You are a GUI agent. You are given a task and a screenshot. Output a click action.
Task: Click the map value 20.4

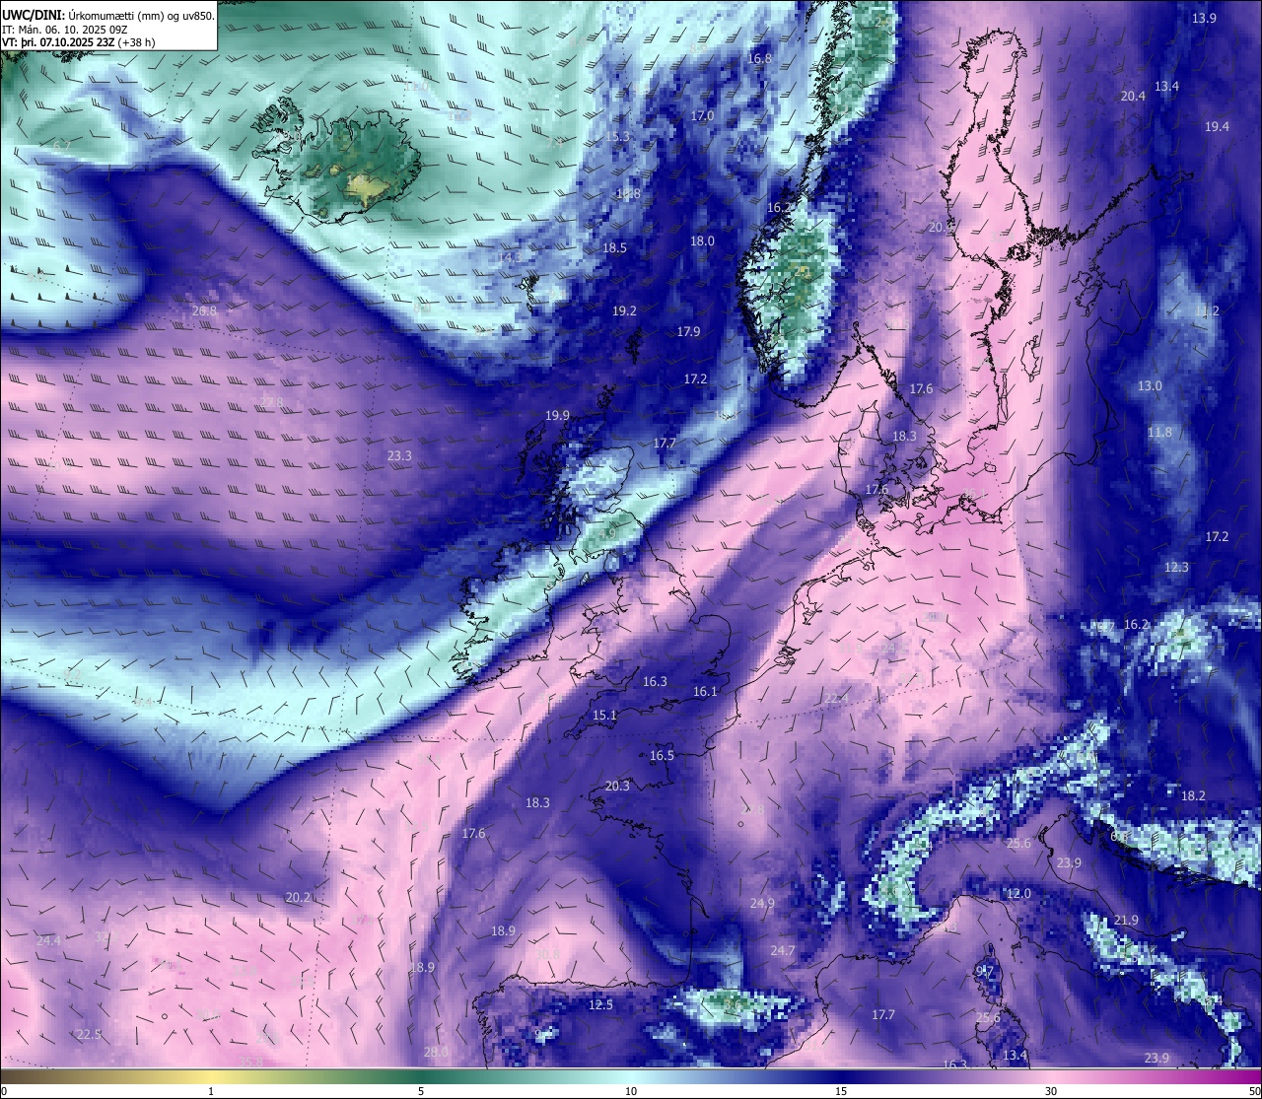[x=1133, y=97]
